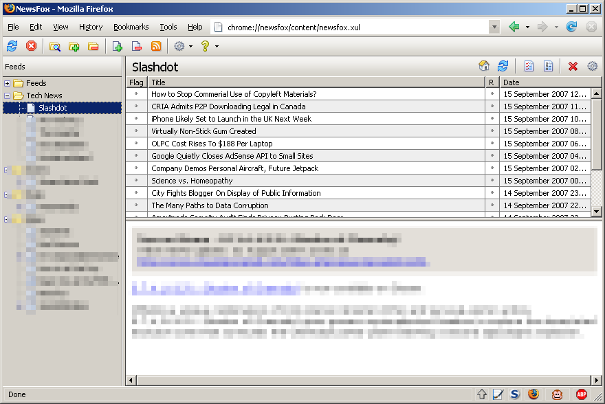Toggle flag for 'iPhone Likely Set to Launch' article
The width and height of the screenshot is (605, 404).
click(x=136, y=118)
